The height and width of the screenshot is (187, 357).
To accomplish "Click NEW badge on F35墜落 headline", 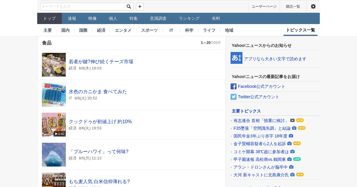I will [x=302, y=128].
